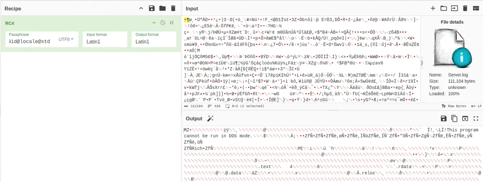The width and height of the screenshot is (483, 182).
Task: Collapse the File details panel
Action: [422, 63]
